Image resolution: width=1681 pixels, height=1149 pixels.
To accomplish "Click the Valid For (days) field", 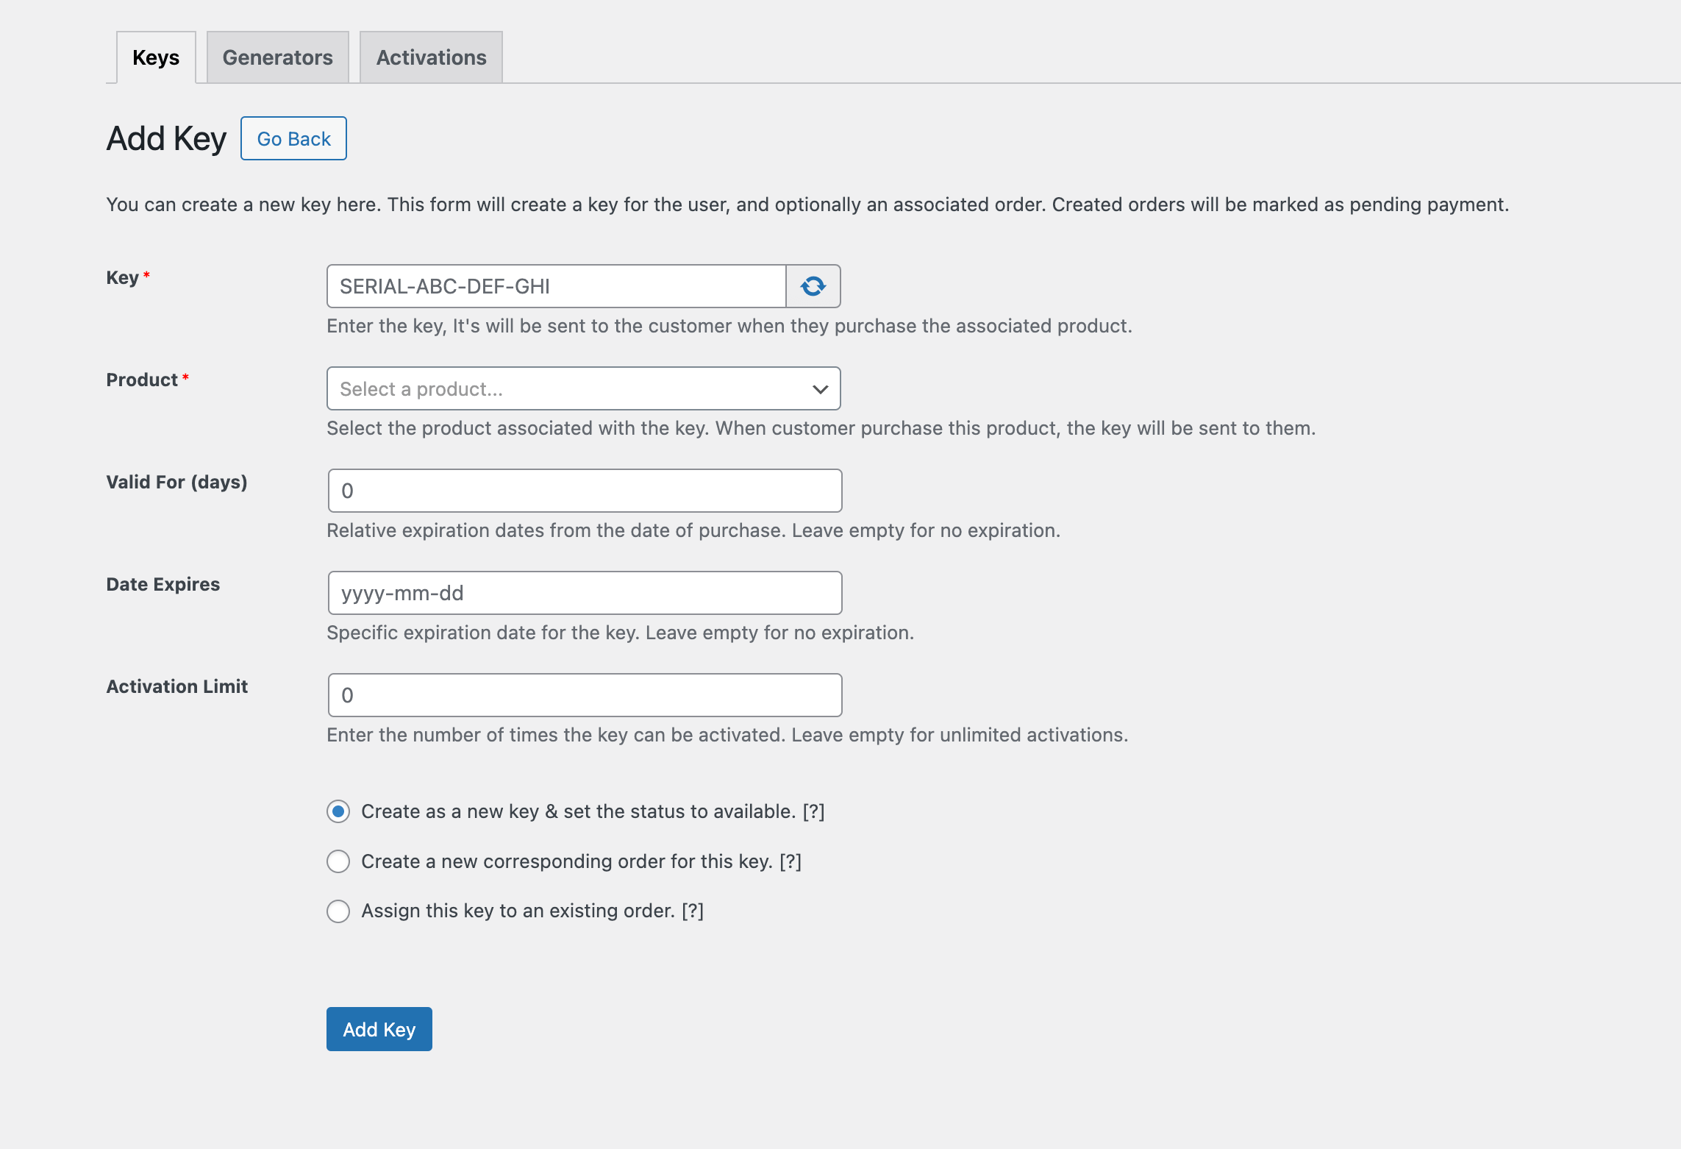I will pyautogui.click(x=585, y=491).
